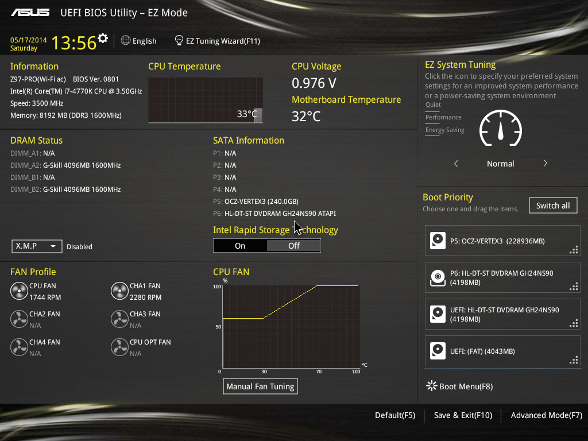
Task: Click DIMM_B2: G-Skill 4096MB 1600MHz entry
Action: pos(65,189)
